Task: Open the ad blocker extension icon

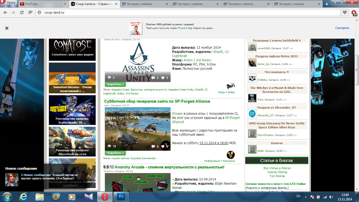Action: pyautogui.click(x=354, y=13)
